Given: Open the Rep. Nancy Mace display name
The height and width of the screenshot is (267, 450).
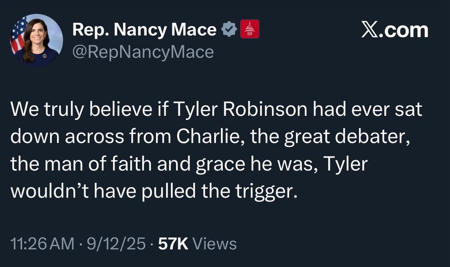Looking at the screenshot, I should [x=144, y=30].
